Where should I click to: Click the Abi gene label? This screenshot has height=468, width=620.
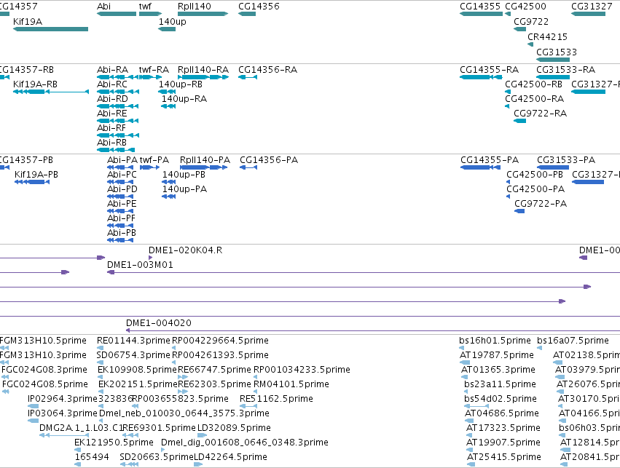point(103,7)
